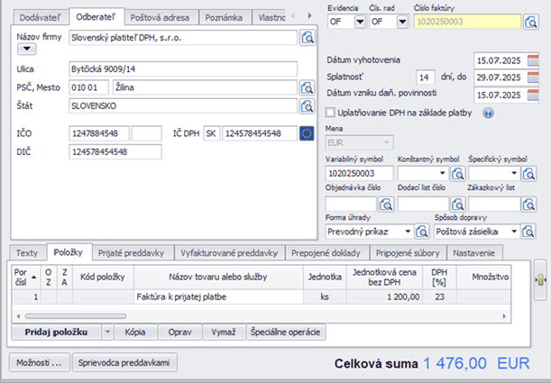Open lookup next to the Štát field
551x383 pixels.
point(307,106)
